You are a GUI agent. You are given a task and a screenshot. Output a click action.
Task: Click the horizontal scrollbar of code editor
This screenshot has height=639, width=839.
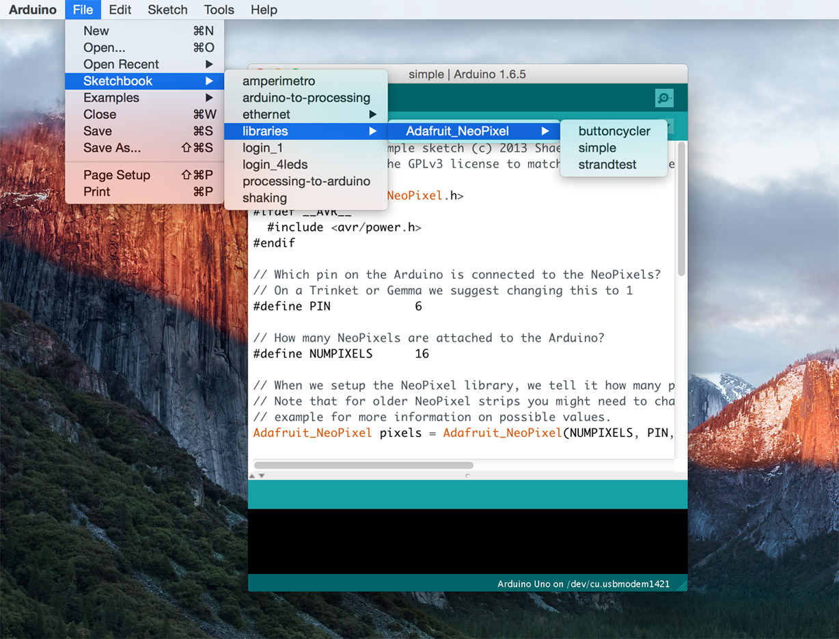(x=363, y=465)
